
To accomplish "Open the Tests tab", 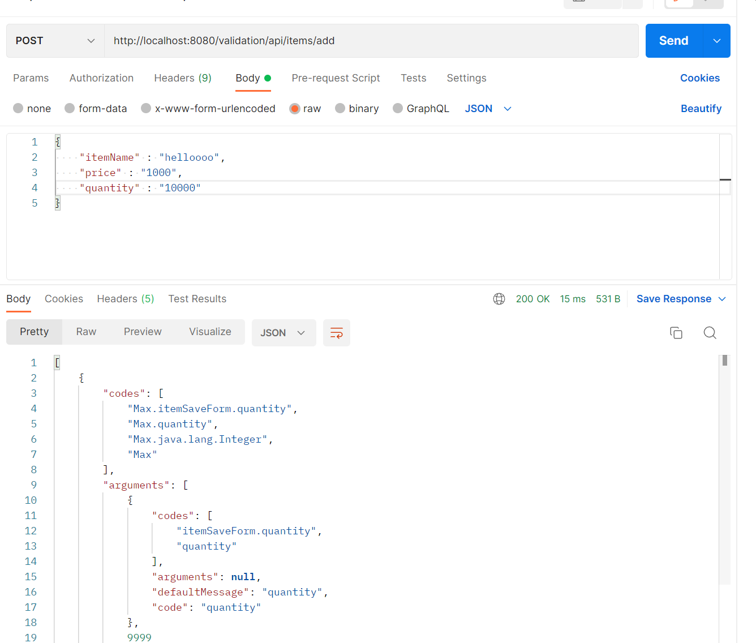I will tap(414, 78).
